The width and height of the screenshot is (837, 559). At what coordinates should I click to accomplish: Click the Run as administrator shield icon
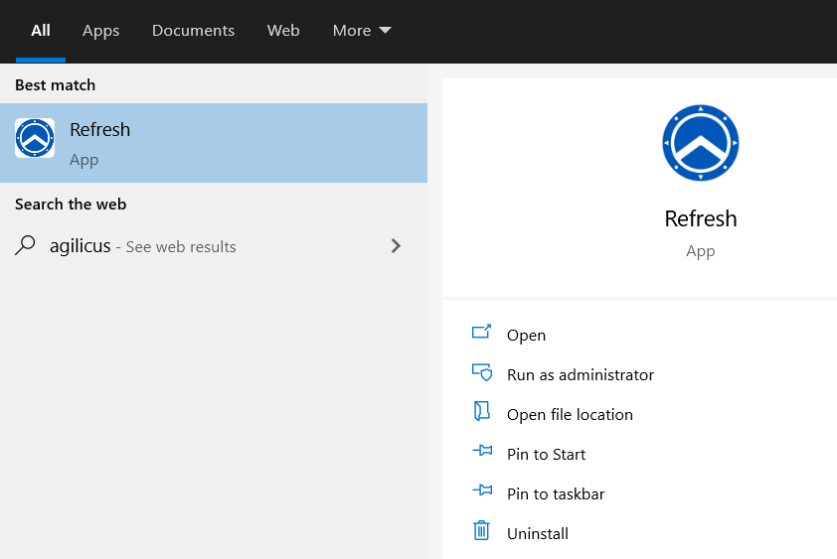[481, 372]
